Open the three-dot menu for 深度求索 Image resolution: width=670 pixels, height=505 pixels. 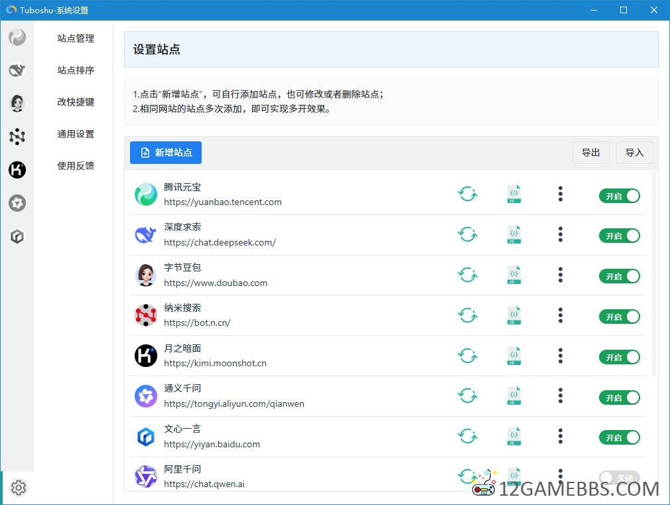561,235
